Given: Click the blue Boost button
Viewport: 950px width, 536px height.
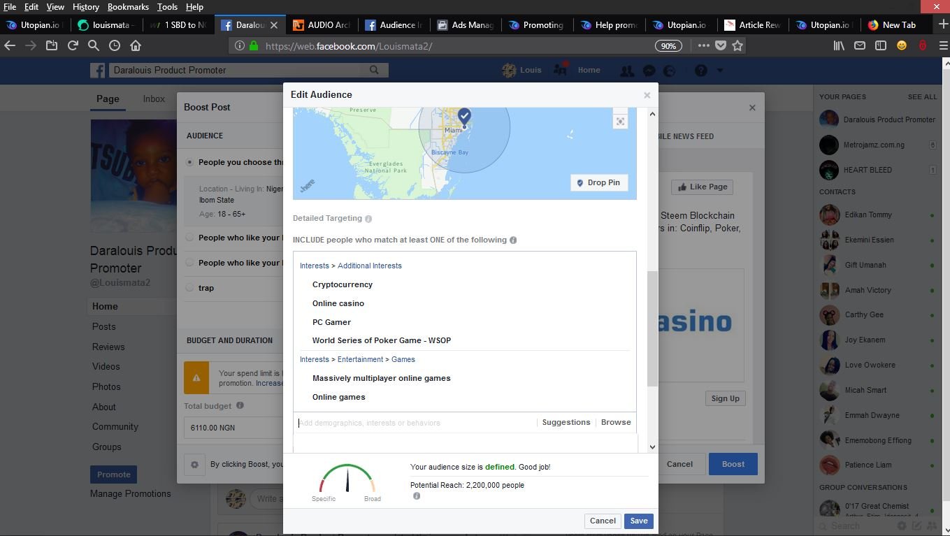Looking at the screenshot, I should [733, 464].
